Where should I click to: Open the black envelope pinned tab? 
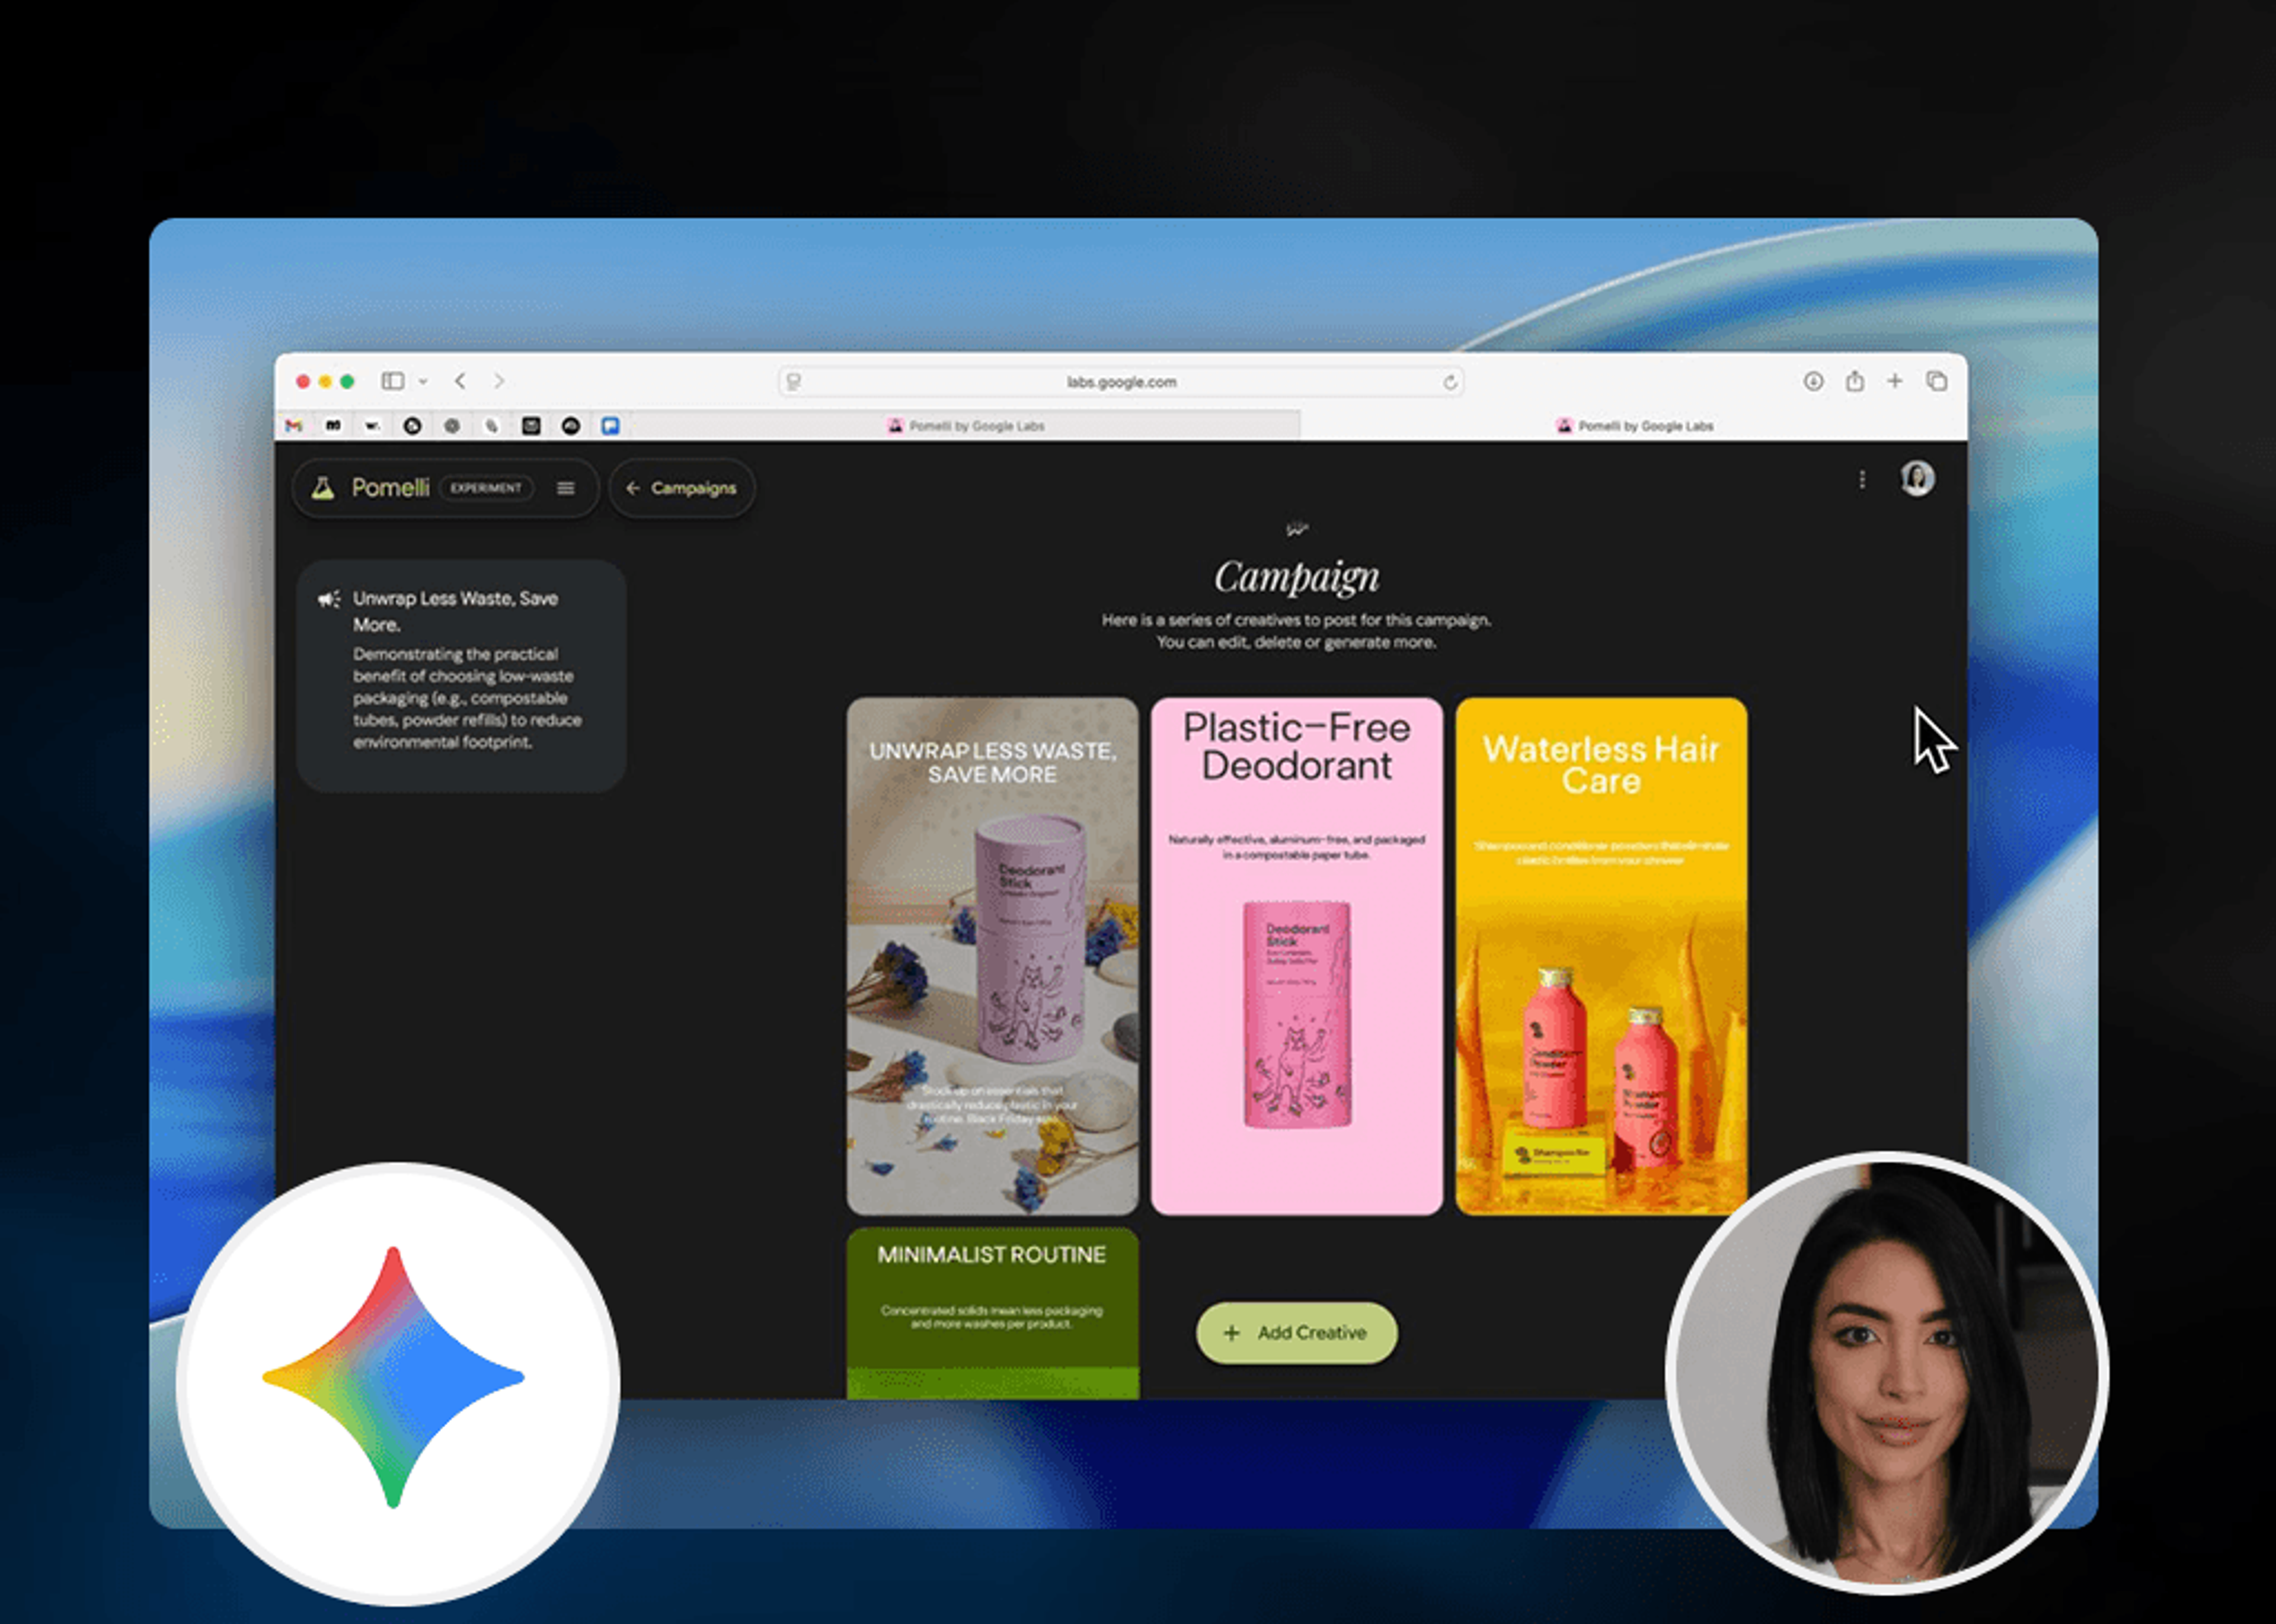tap(531, 426)
